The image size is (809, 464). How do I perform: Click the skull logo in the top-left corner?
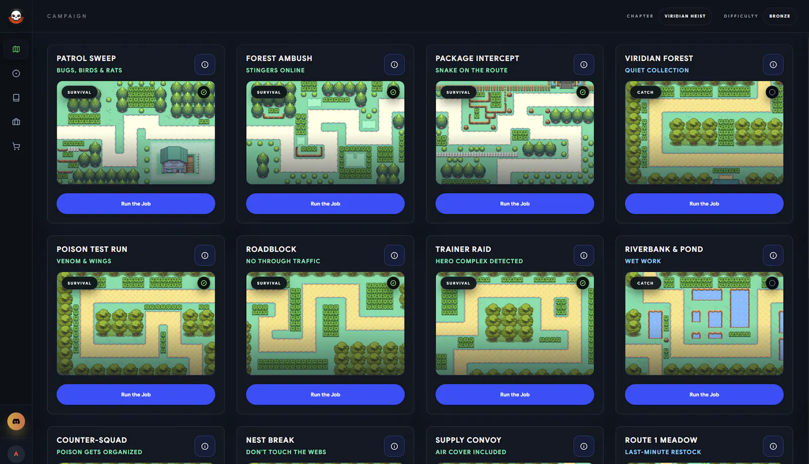click(x=16, y=16)
